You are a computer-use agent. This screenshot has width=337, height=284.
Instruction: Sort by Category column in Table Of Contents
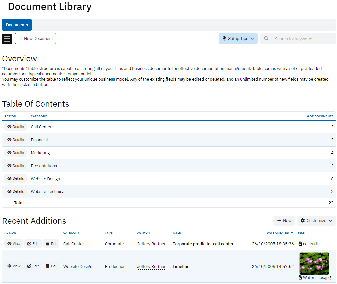[39, 116]
